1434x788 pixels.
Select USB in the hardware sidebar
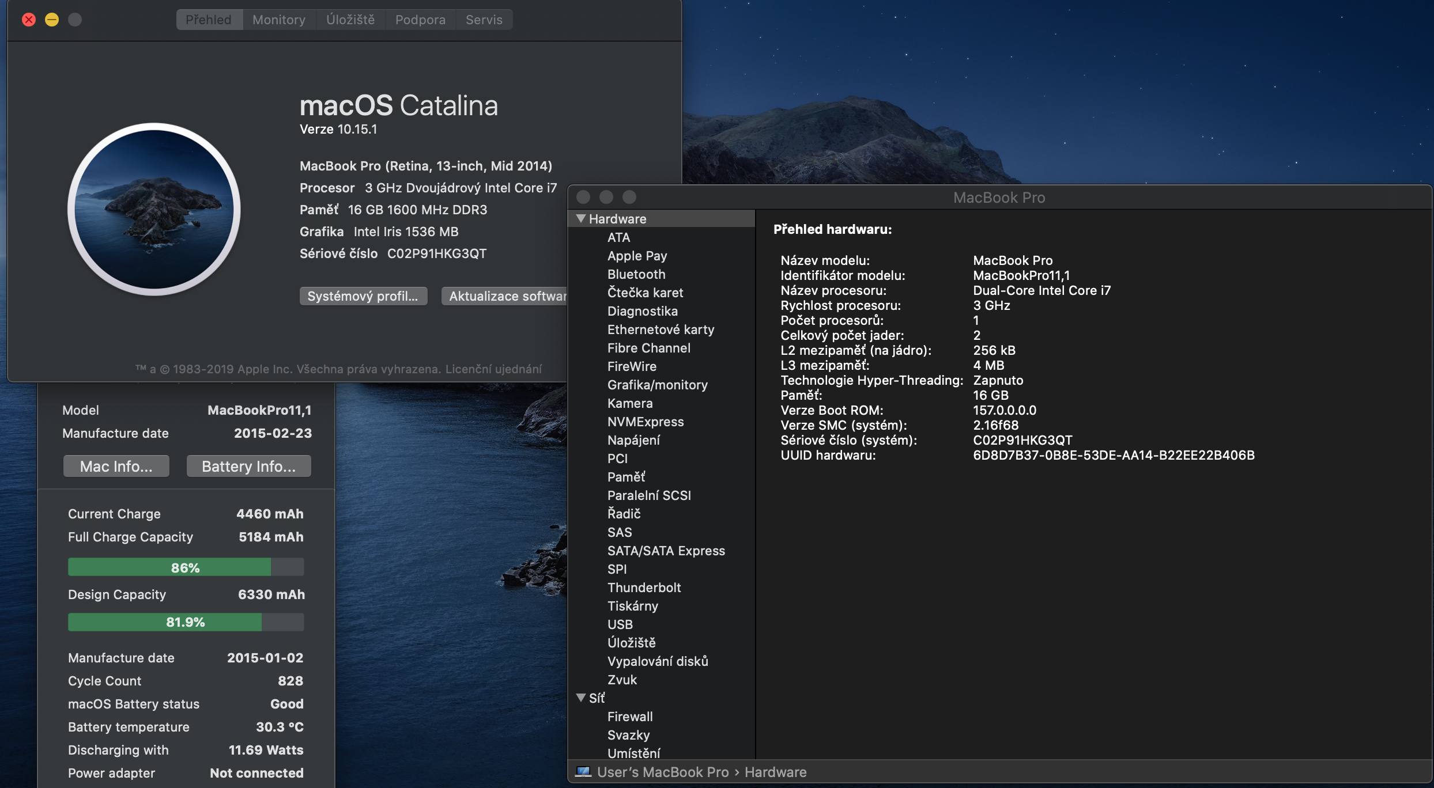(620, 624)
